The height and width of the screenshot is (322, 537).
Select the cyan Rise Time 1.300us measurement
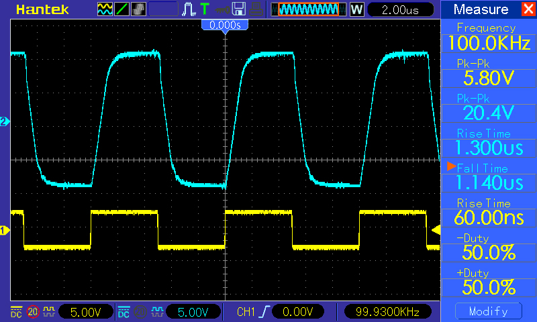pos(489,143)
